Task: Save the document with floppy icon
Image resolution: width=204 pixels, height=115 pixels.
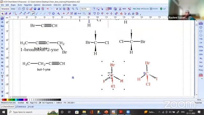Action: [x=35, y=9]
